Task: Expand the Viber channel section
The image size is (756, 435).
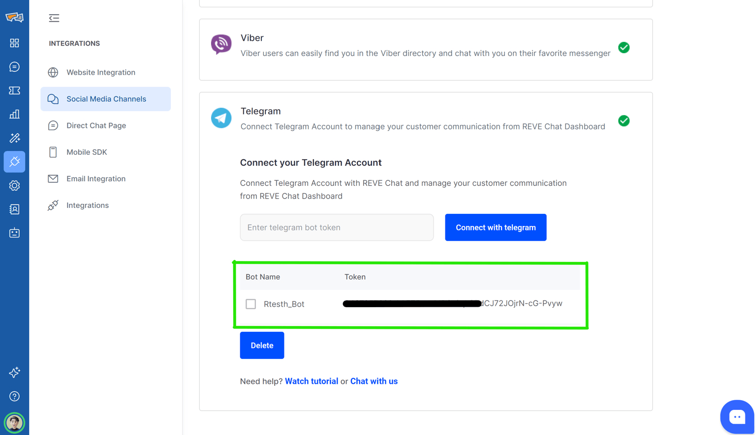Action: (x=624, y=48)
